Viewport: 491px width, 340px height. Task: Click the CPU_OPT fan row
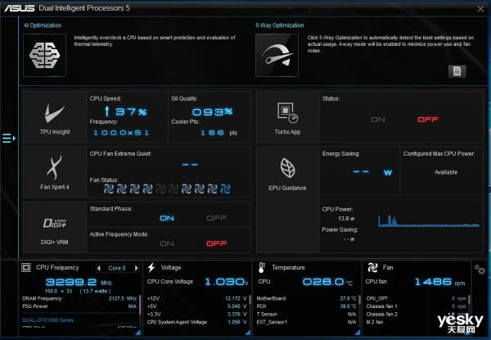(x=417, y=298)
